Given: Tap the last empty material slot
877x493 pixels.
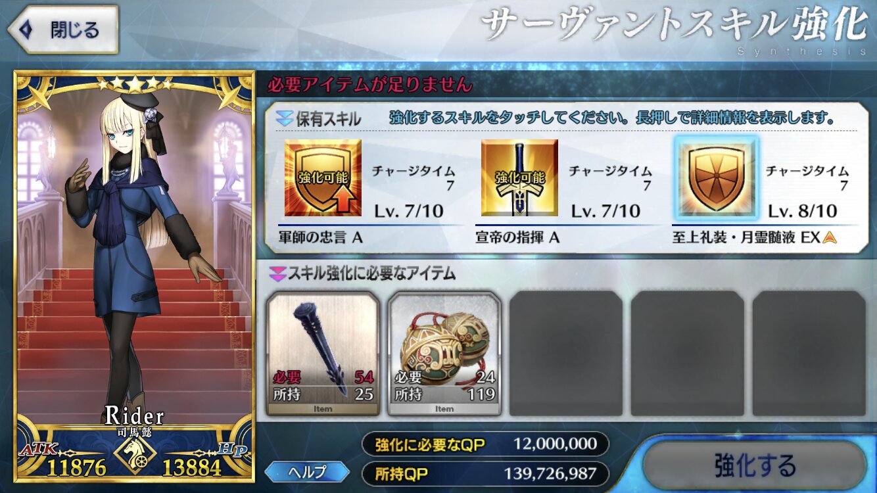Looking at the screenshot, I should 809,354.
